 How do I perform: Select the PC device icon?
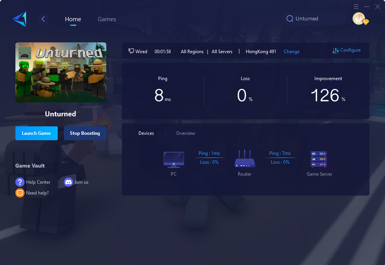(x=174, y=159)
